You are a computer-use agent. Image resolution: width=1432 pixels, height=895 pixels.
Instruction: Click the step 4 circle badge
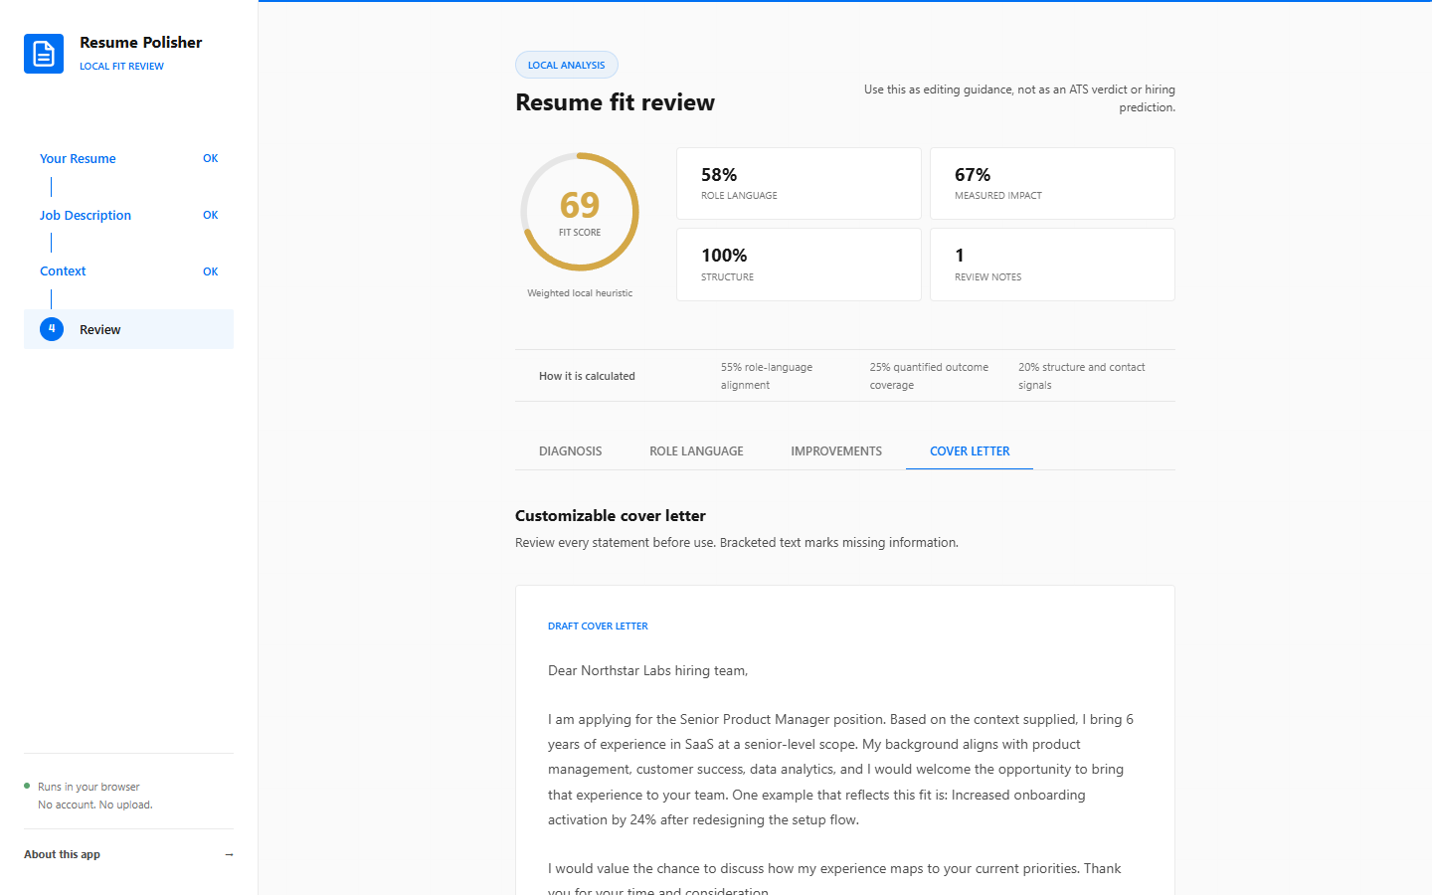point(52,329)
